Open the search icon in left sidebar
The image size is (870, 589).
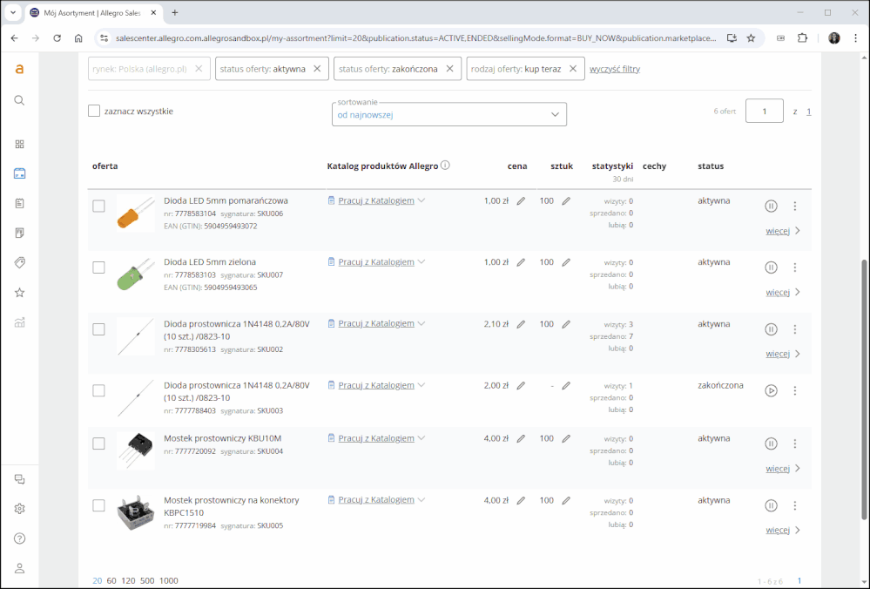tap(19, 100)
